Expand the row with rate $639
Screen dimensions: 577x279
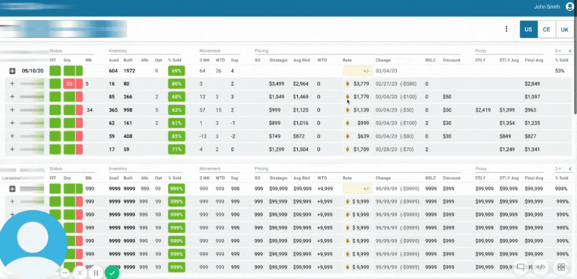pyautogui.click(x=12, y=136)
